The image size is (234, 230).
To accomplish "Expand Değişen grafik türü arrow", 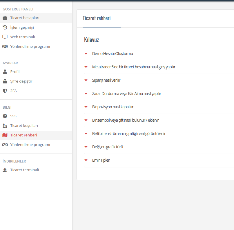I will (86, 147).
